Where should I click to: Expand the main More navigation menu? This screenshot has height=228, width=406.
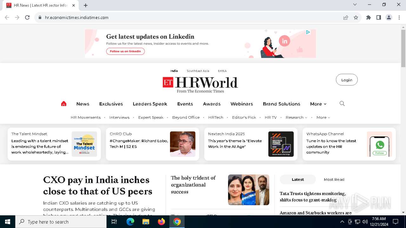(x=318, y=104)
